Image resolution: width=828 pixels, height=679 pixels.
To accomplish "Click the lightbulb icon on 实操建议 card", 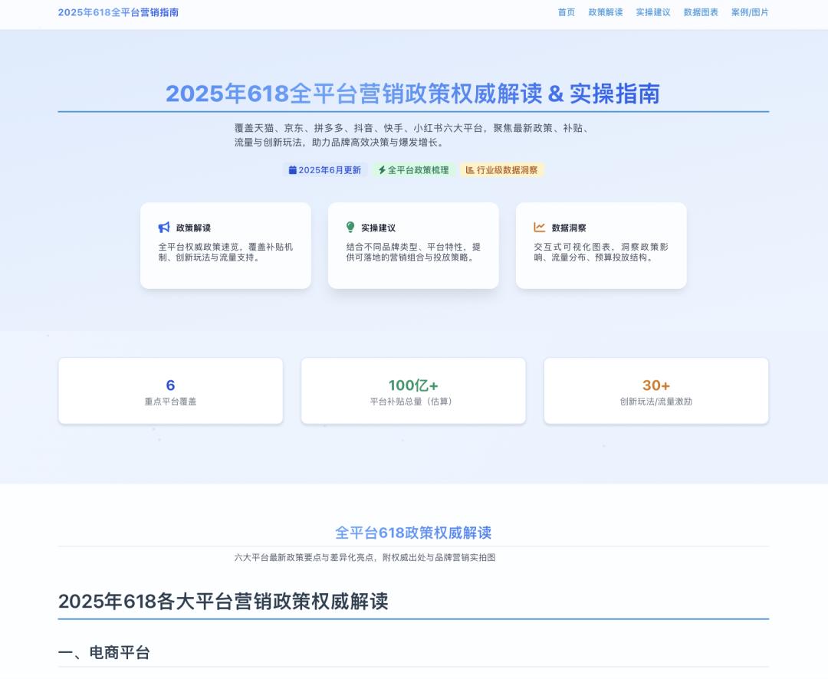I will [350, 228].
